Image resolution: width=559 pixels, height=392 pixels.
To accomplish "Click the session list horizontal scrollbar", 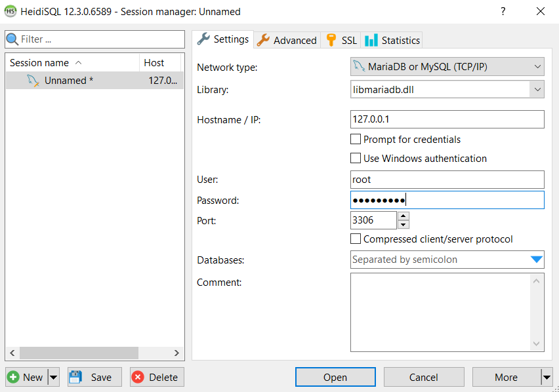I will (x=94, y=353).
